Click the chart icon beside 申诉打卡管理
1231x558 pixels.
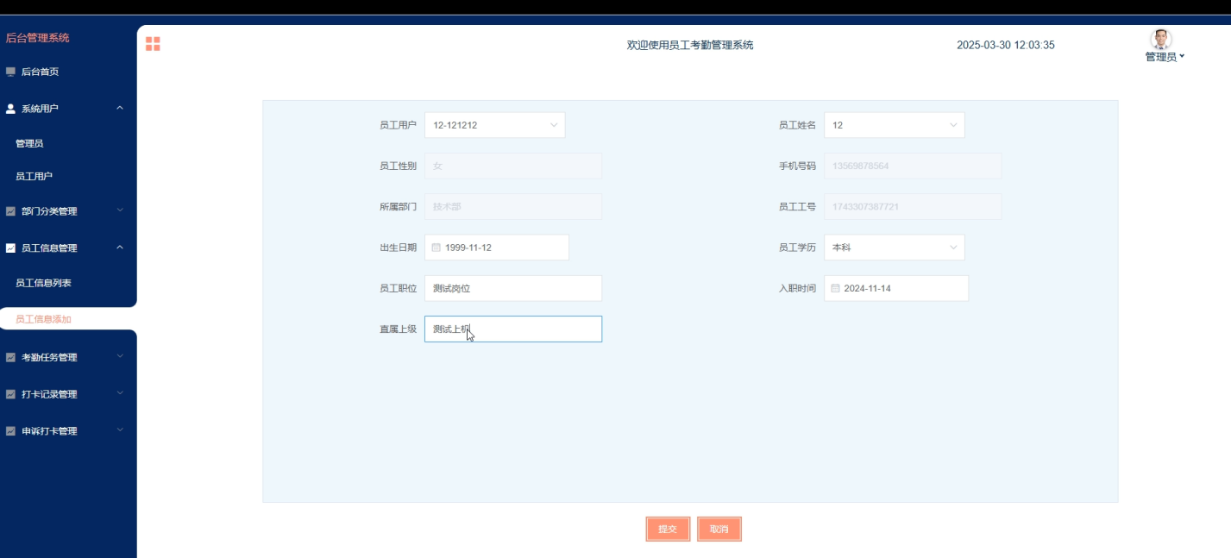tap(10, 431)
